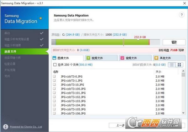Image resolution: width=188 pixels, height=132 pixels.
Task: Open the 图像文件 tab
Action: coord(67,58)
